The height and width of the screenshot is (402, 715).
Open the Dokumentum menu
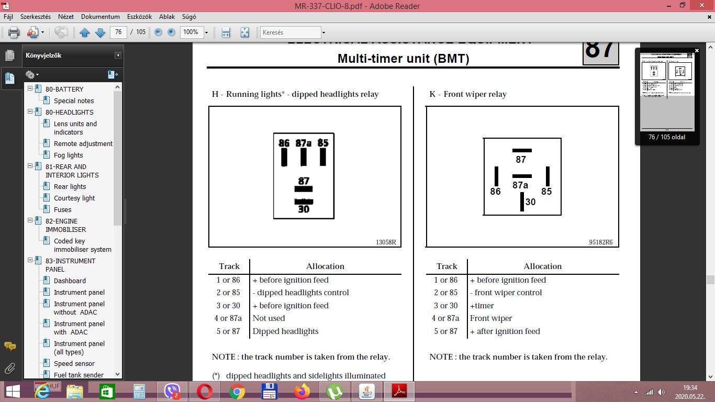(x=100, y=17)
